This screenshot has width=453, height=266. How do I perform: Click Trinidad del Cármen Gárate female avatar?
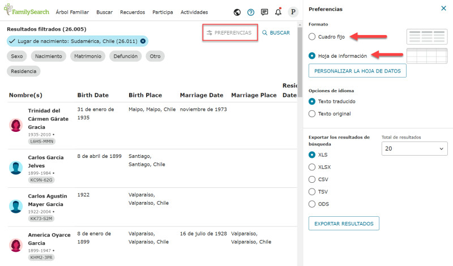16,125
